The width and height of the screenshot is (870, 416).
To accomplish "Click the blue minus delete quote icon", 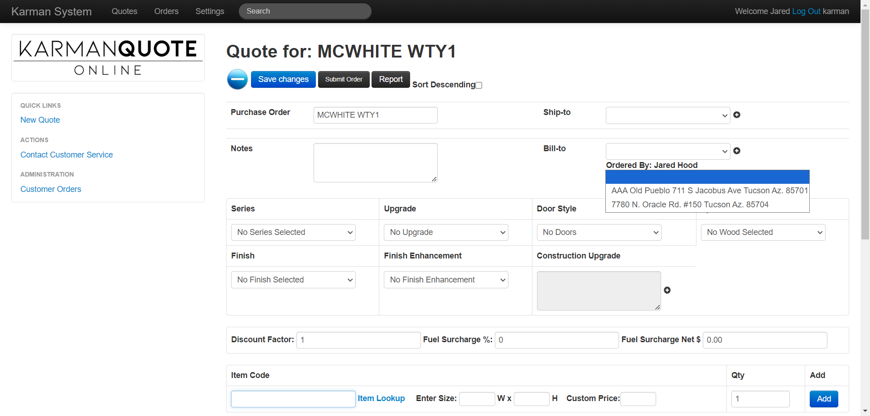I will (x=237, y=79).
